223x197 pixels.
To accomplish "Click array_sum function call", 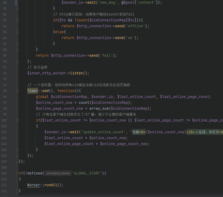I will click(99, 108).
